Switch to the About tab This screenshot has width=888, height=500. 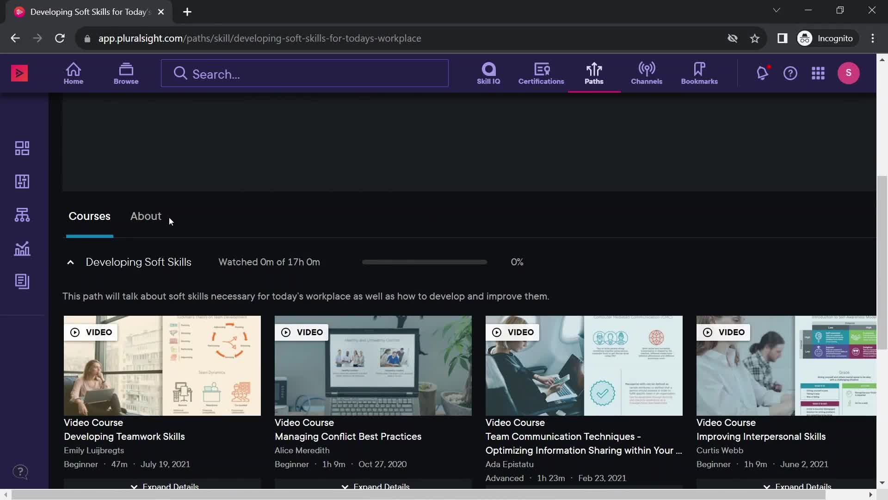tap(146, 216)
